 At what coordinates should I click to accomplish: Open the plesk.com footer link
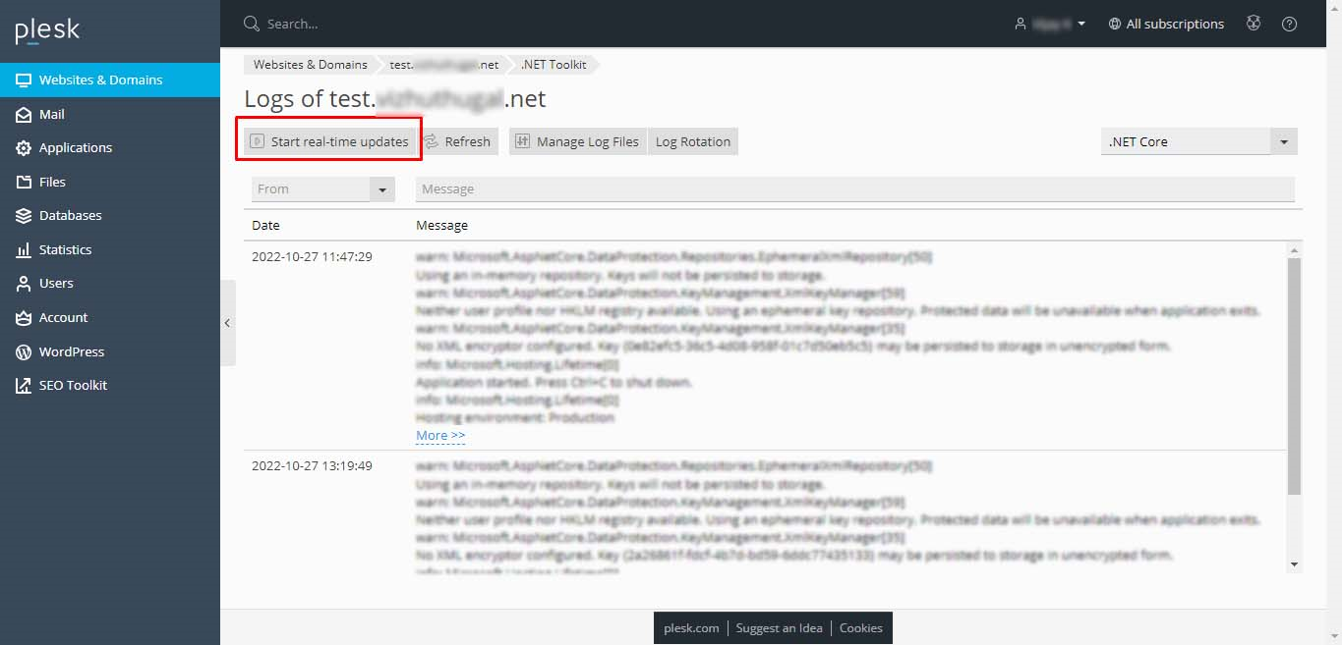click(x=691, y=628)
